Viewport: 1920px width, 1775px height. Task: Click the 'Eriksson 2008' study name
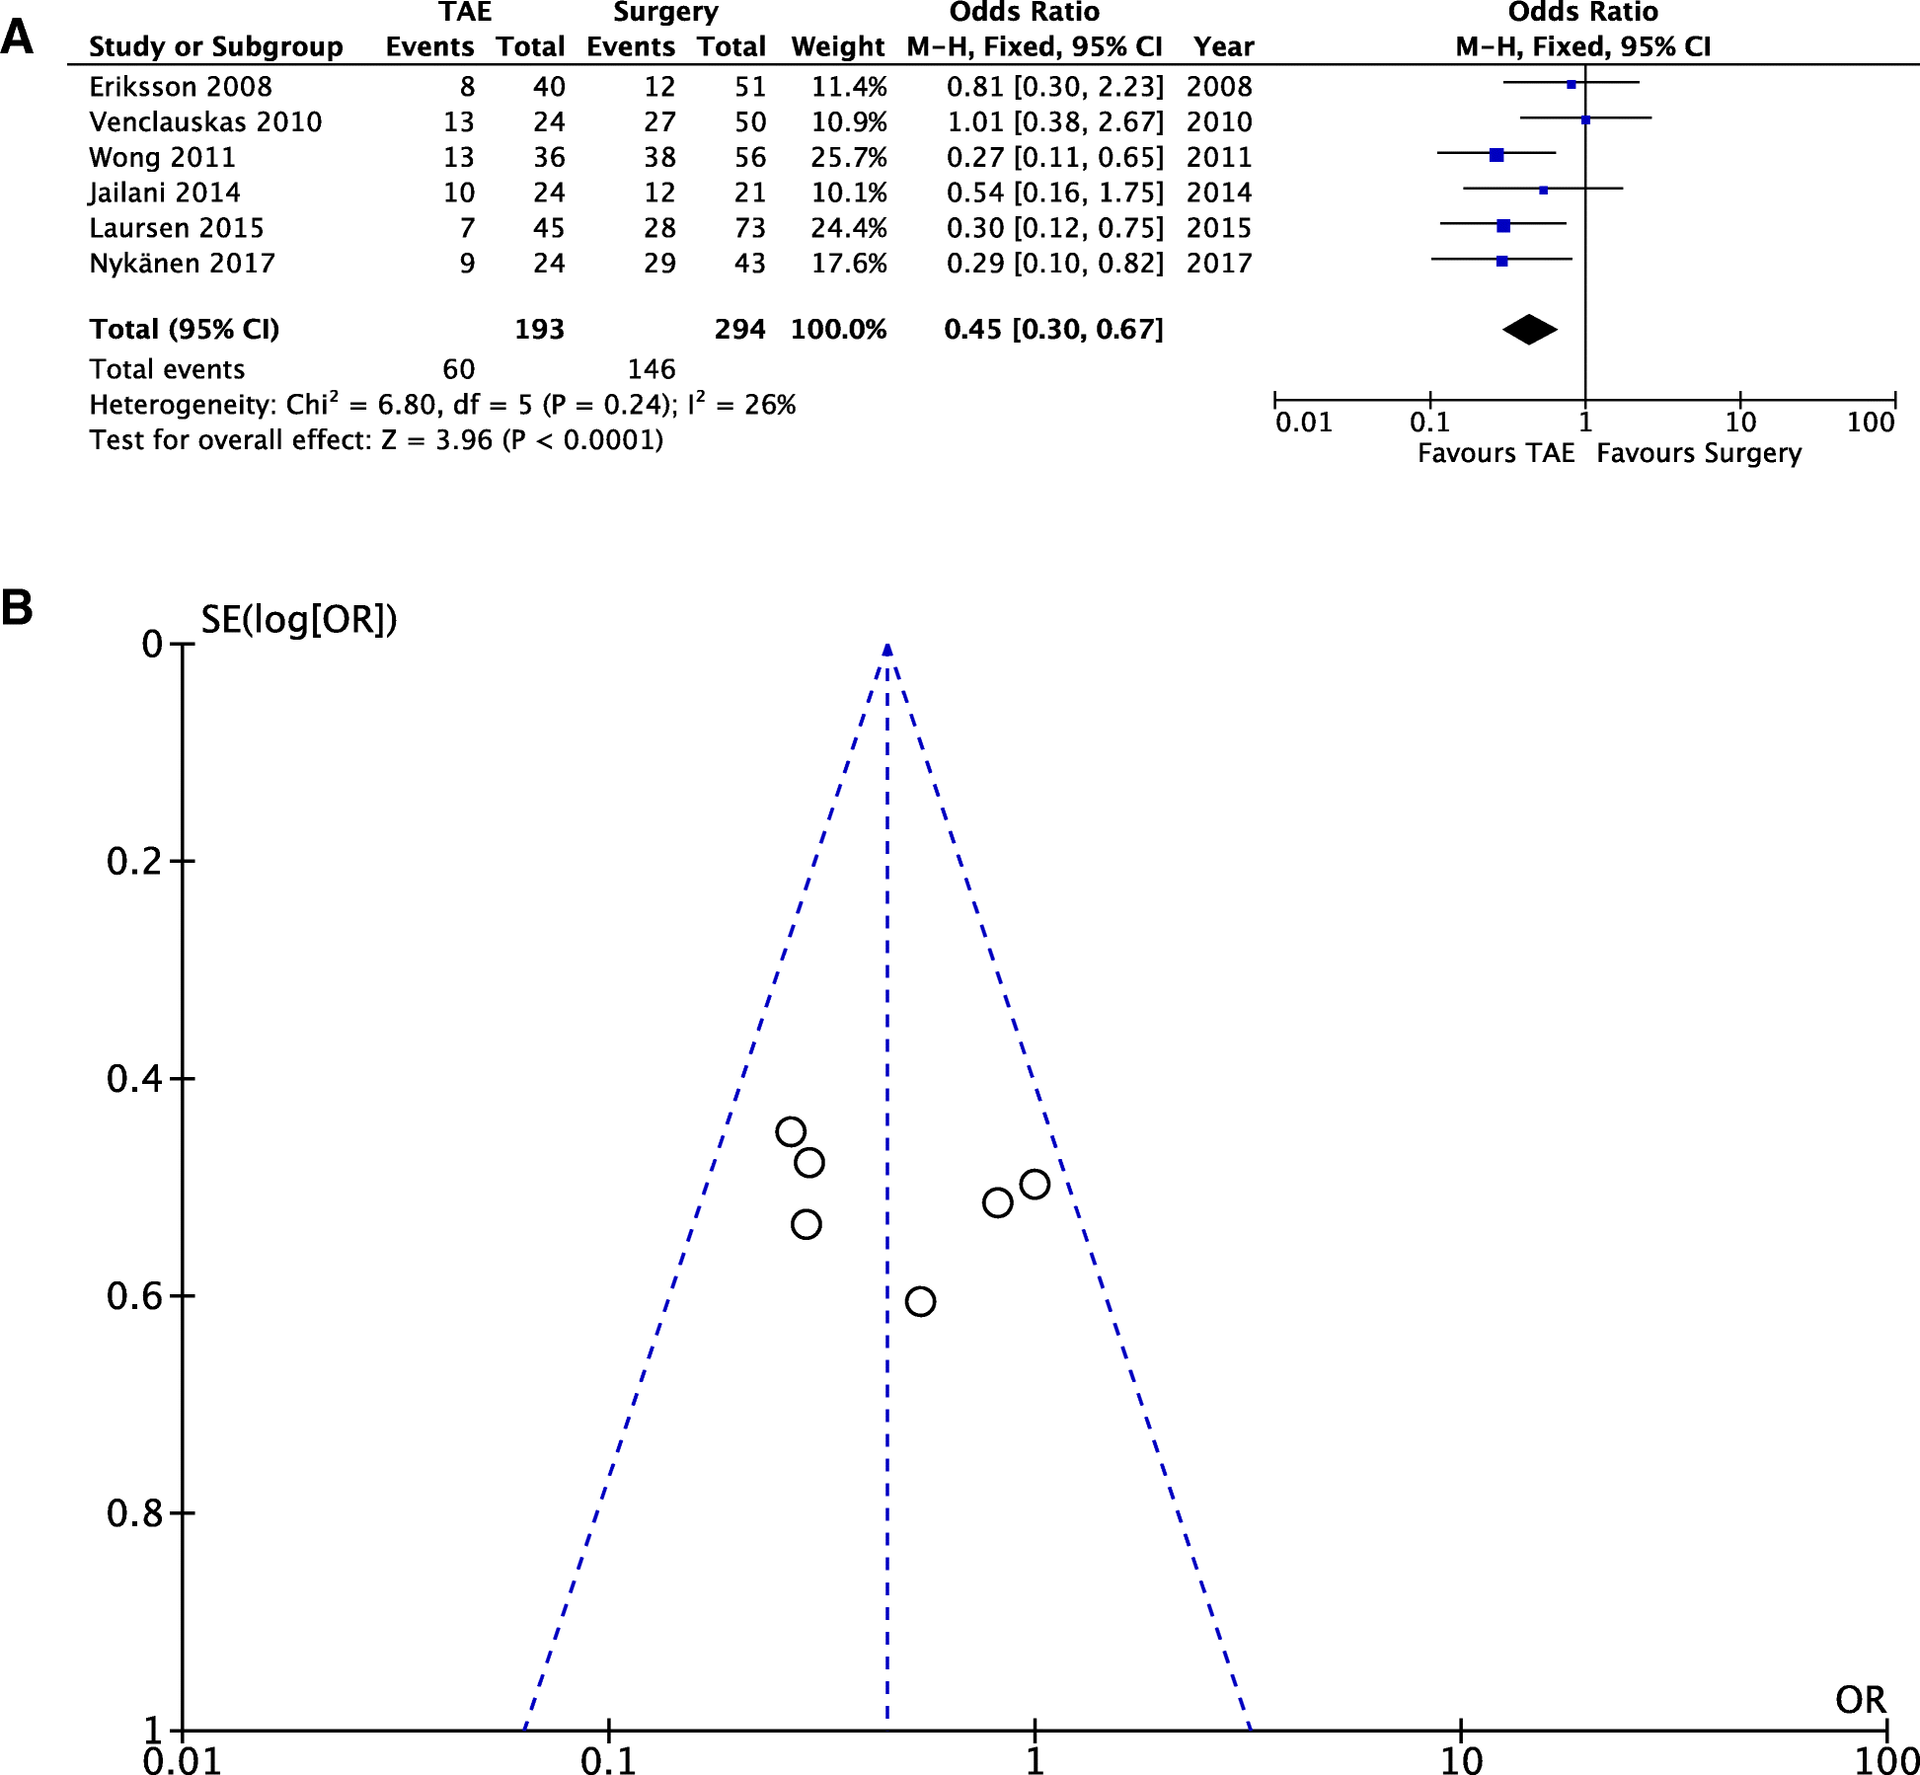181,87
